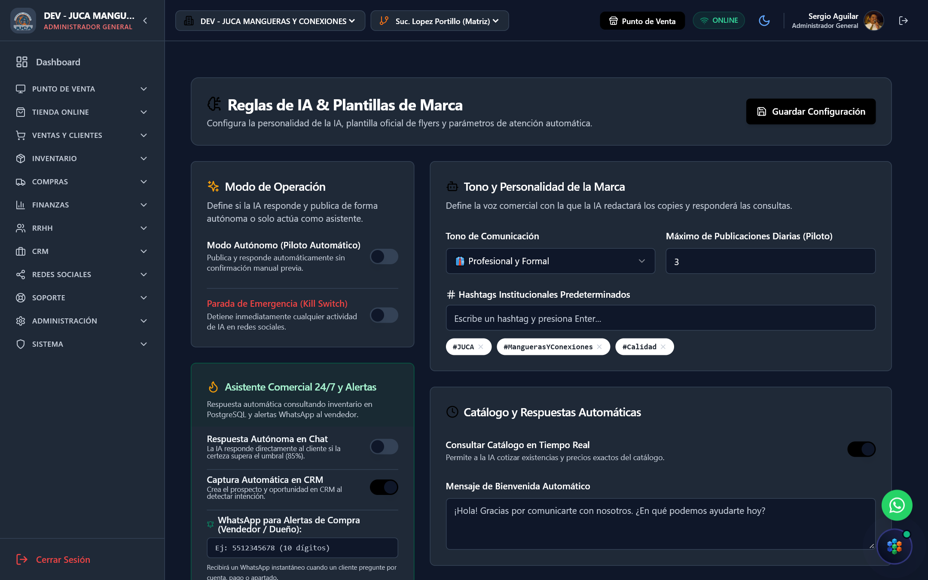This screenshot has width=928, height=580.
Task: Click Máximo de Publicaciones Diarias field
Action: point(770,261)
